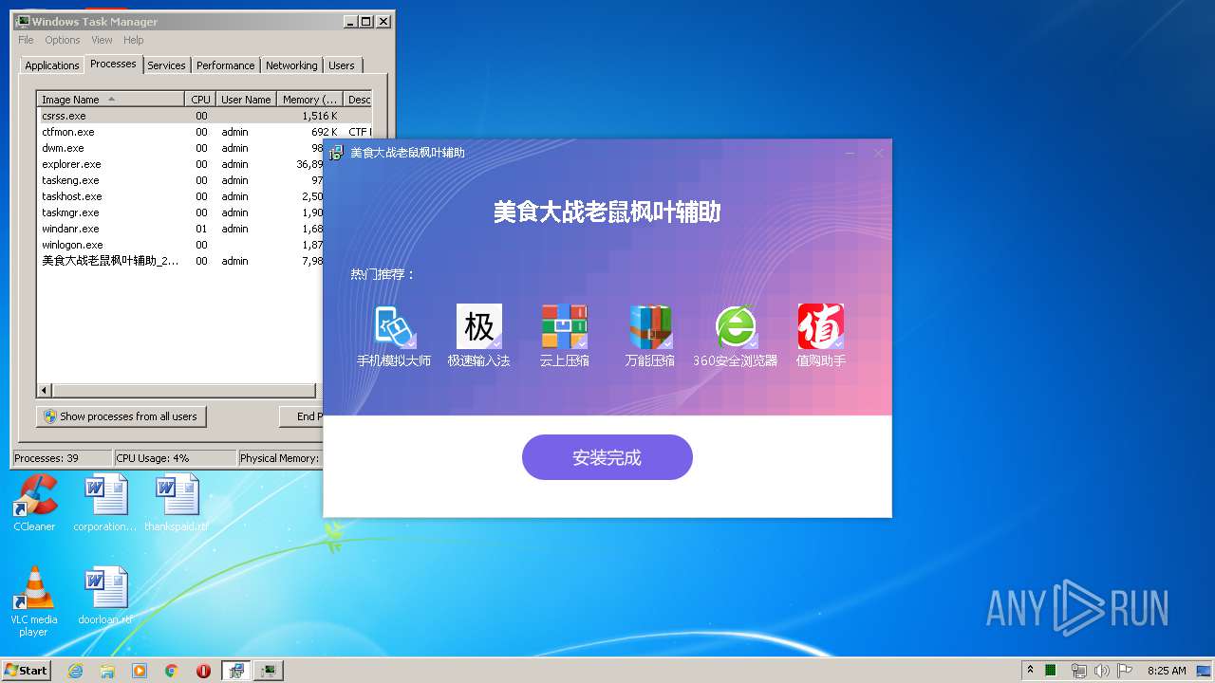Click the 360安全浏览器 app icon
This screenshot has height=683, width=1215.
click(736, 327)
